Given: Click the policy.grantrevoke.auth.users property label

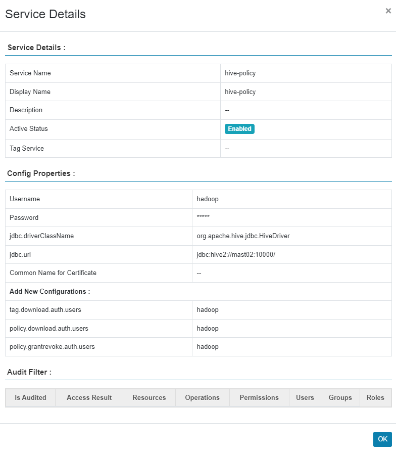Looking at the screenshot, I should pos(52,346).
